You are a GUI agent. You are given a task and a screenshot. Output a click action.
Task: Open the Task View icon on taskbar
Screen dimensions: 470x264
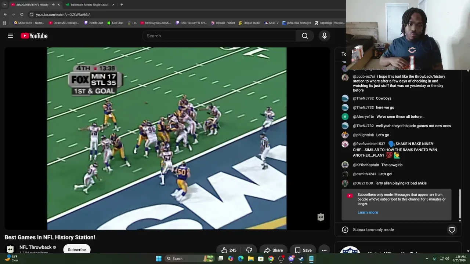221,258
